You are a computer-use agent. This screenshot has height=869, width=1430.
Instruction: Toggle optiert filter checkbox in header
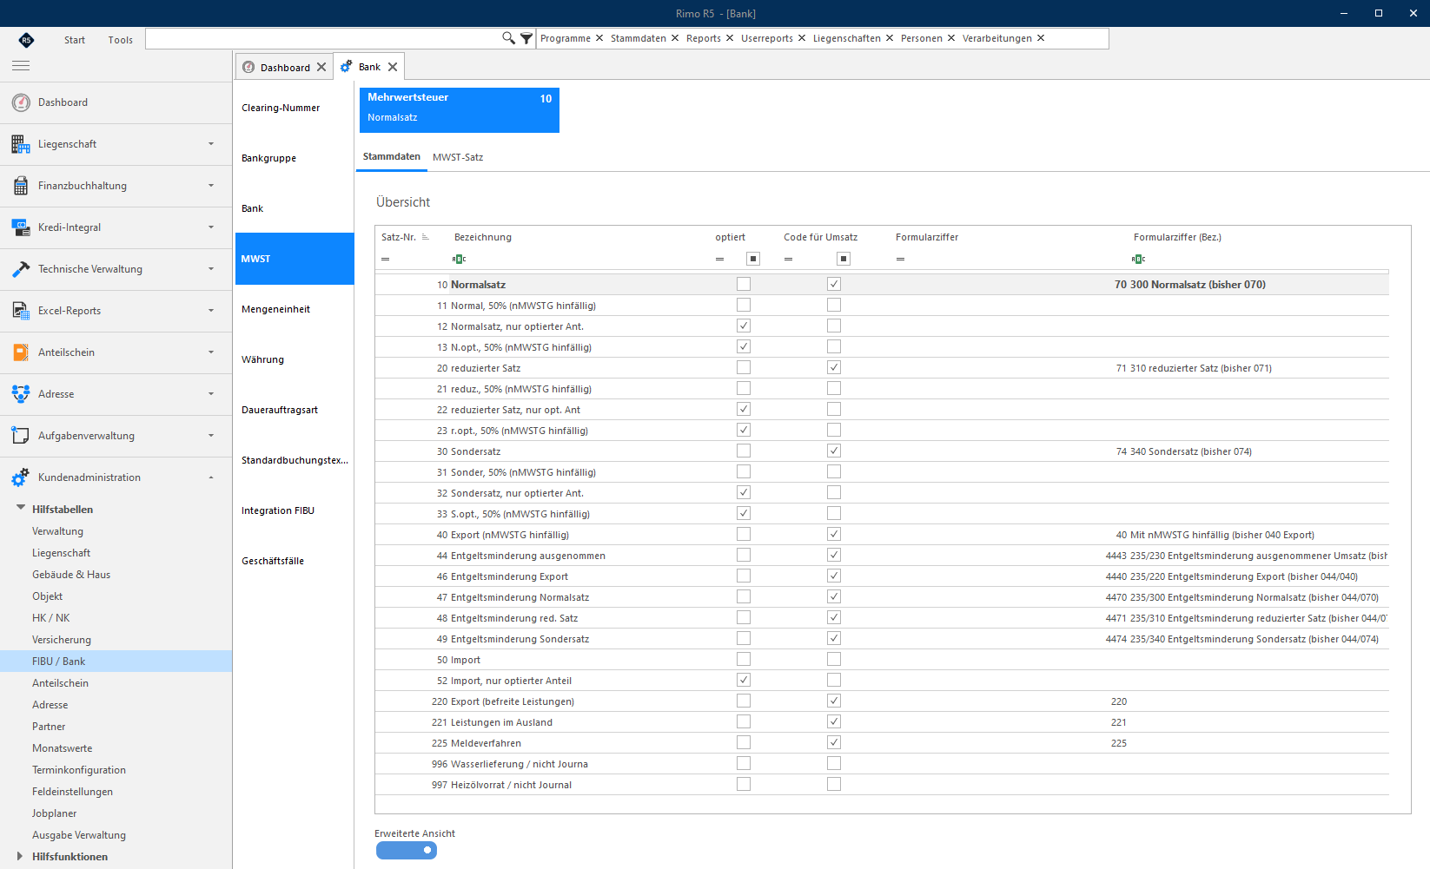tap(753, 259)
